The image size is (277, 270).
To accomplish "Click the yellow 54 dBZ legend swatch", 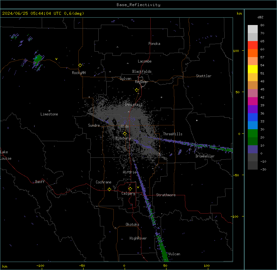I will point(253,69).
